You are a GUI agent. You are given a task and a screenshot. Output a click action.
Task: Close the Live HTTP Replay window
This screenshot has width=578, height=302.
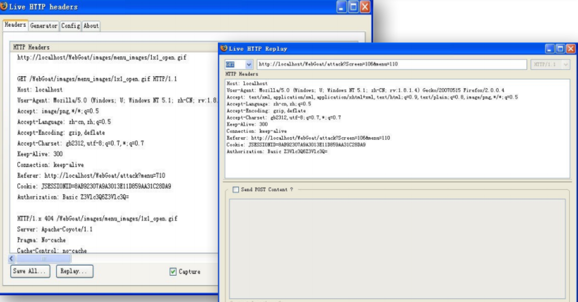click(571, 49)
